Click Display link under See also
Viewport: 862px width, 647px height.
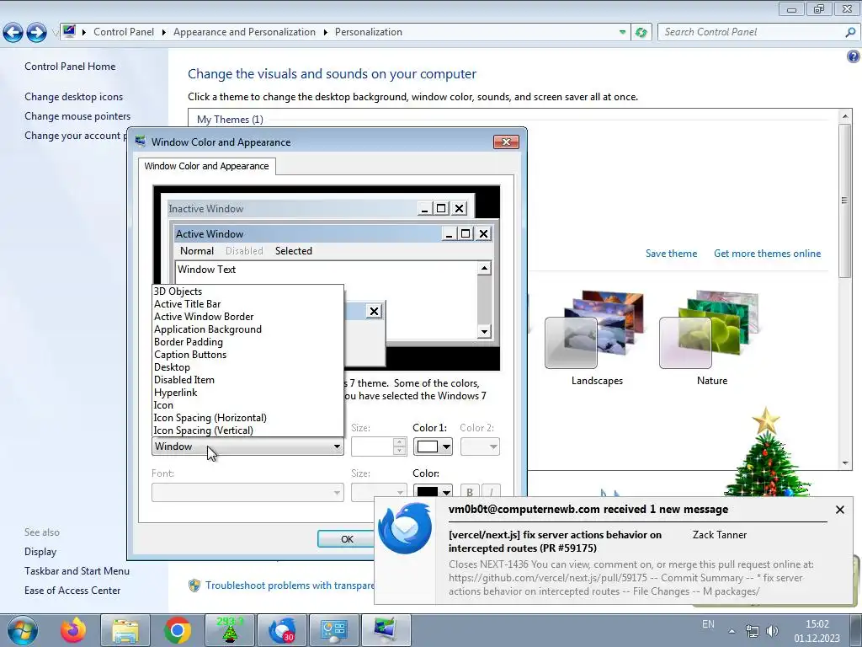coord(40,552)
